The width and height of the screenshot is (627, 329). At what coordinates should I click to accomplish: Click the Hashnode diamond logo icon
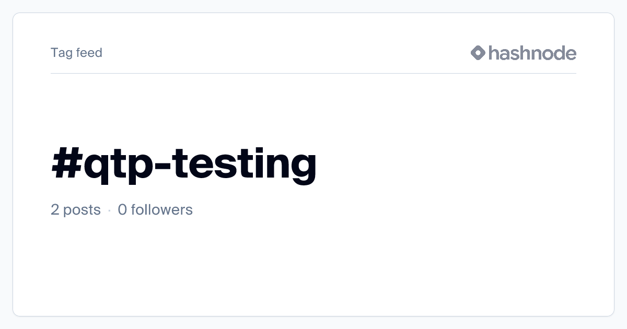[x=478, y=53]
